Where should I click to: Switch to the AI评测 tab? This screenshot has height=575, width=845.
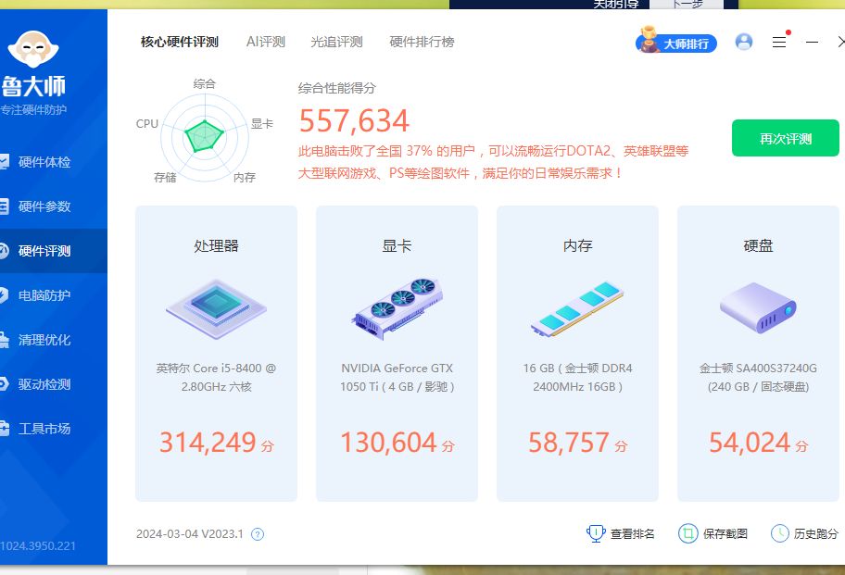[x=266, y=42]
